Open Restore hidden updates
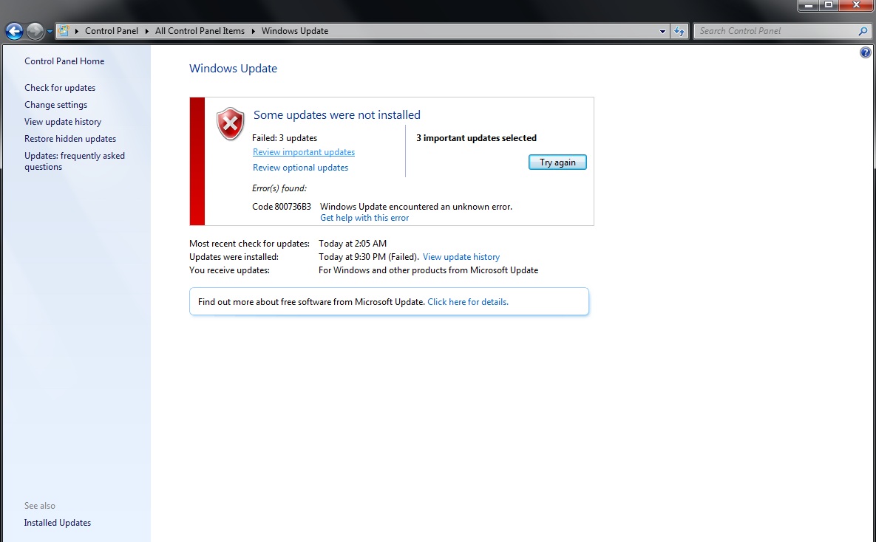This screenshot has width=876, height=542. click(70, 139)
